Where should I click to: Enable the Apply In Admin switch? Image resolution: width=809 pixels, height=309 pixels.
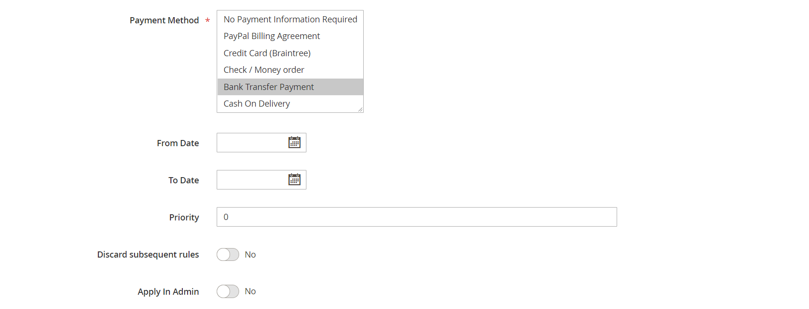(x=228, y=291)
